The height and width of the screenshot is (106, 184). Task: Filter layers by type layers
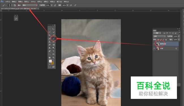pyautogui.click(x=170, y=33)
